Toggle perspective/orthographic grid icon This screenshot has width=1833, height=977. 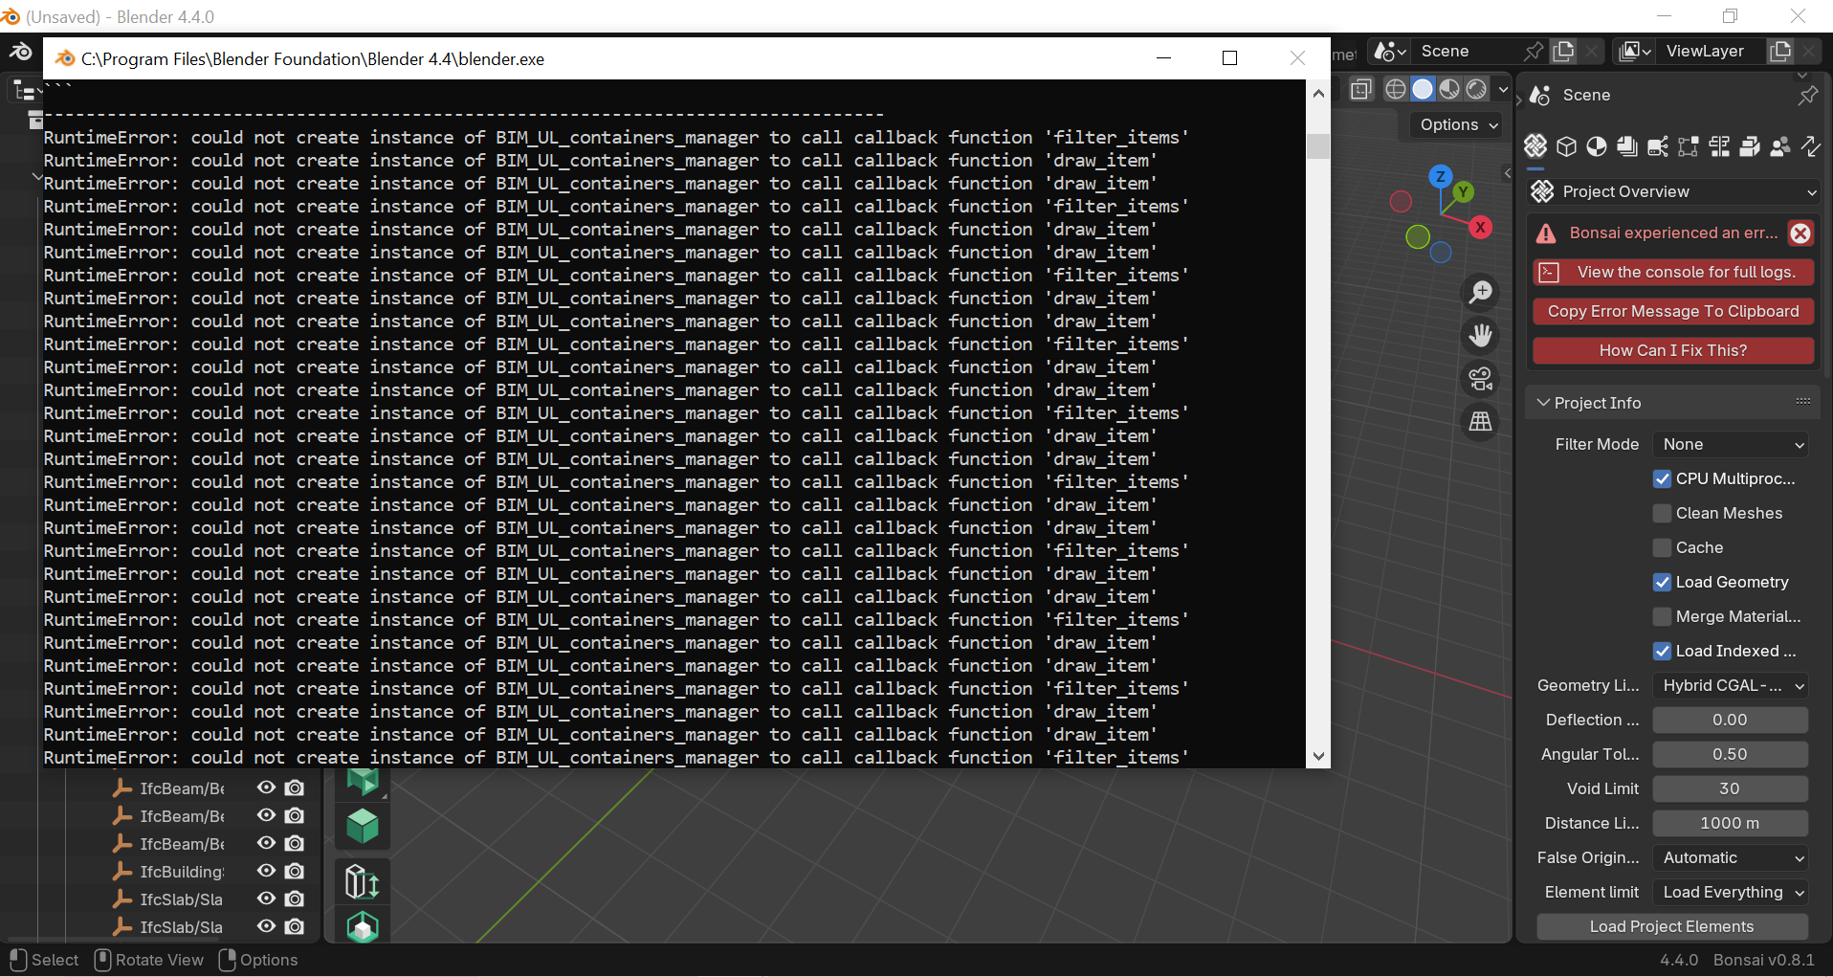tap(1481, 421)
